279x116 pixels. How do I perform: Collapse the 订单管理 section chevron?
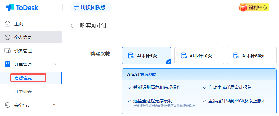pos(54,64)
